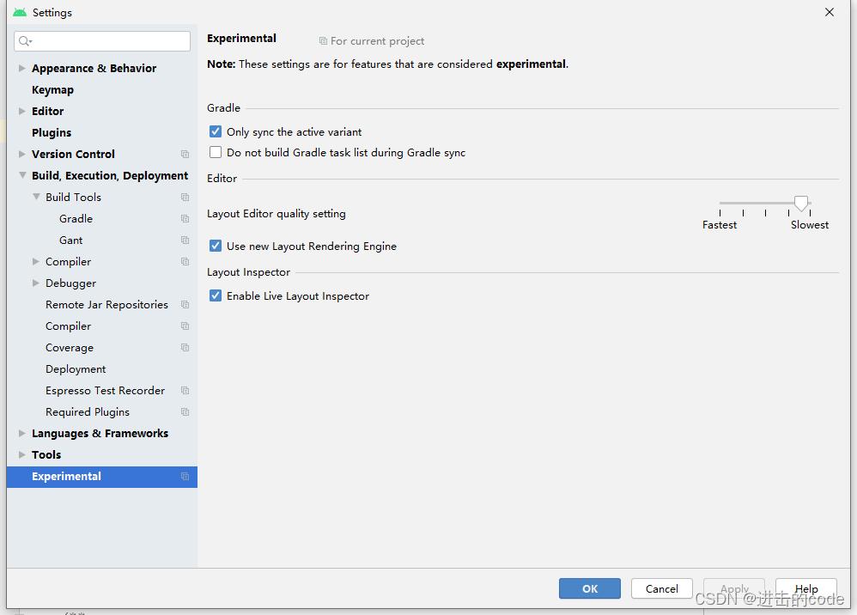Screen dimensions: 857x615
Task: Click the For current project text
Action: point(377,41)
